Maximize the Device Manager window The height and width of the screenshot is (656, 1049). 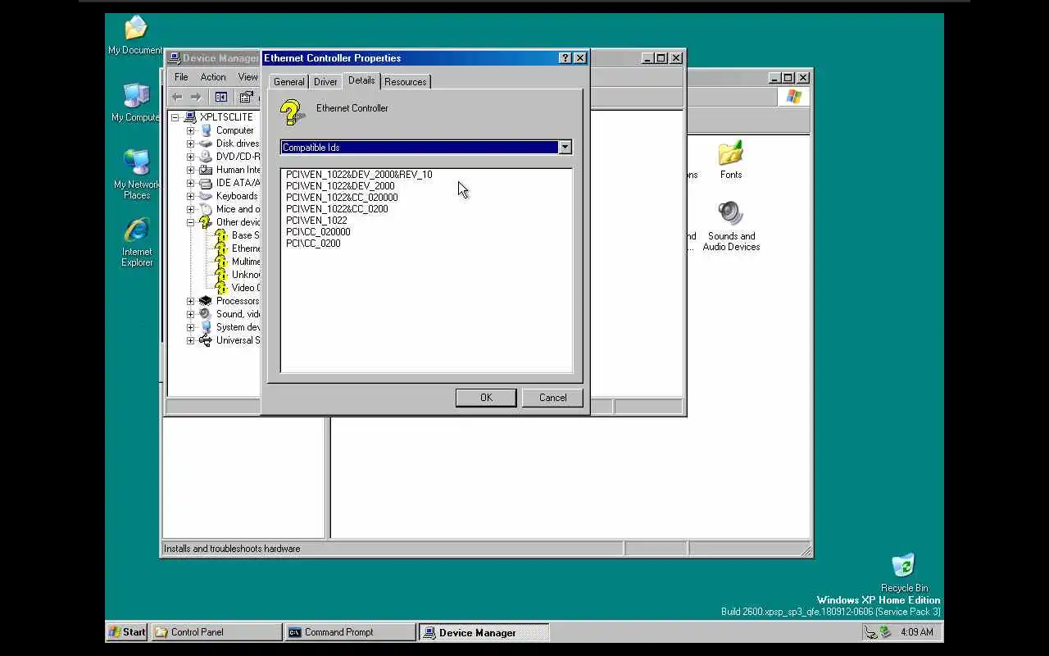pos(661,58)
